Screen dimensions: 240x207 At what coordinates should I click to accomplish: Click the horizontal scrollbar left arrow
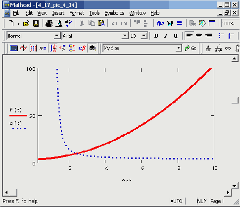coord(6,192)
